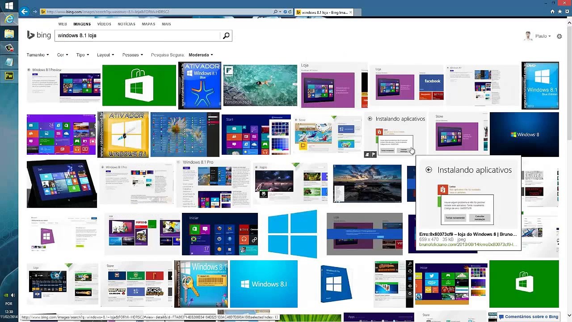572x322 pixels.
Task: Open the 'Windows 8.1 Blue Edition' DVD thumbnail
Action: pyautogui.click(x=540, y=85)
